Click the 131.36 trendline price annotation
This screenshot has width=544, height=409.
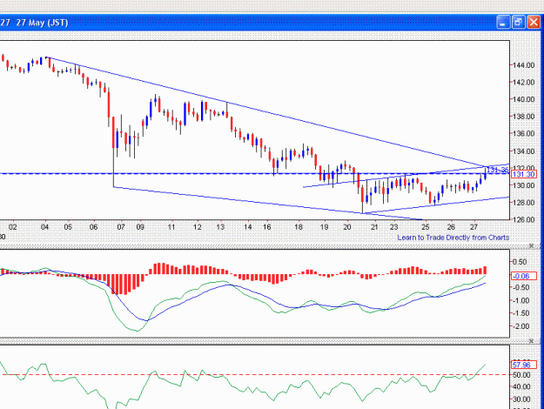tap(498, 170)
